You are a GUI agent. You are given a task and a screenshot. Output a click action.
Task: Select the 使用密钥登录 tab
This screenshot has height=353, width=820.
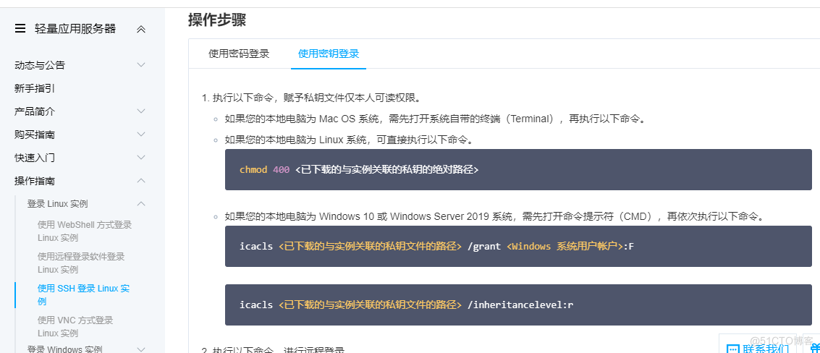pyautogui.click(x=329, y=54)
